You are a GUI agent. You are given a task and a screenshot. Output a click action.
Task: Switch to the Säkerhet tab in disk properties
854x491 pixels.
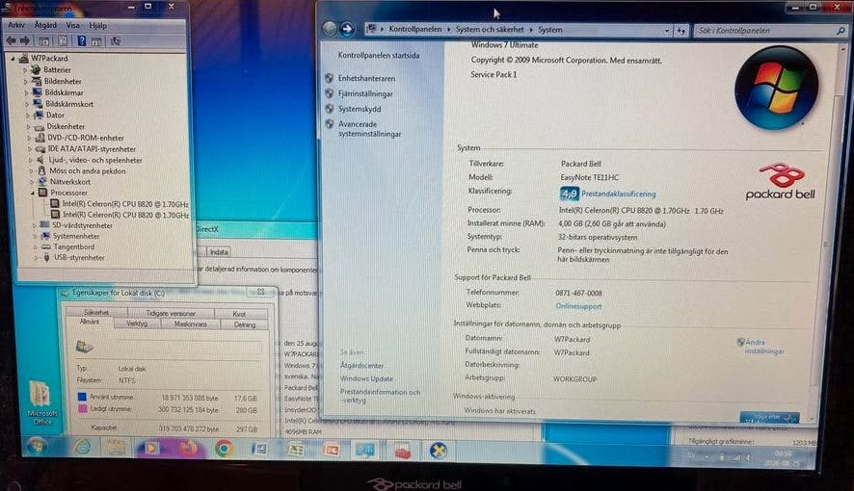coord(96,312)
